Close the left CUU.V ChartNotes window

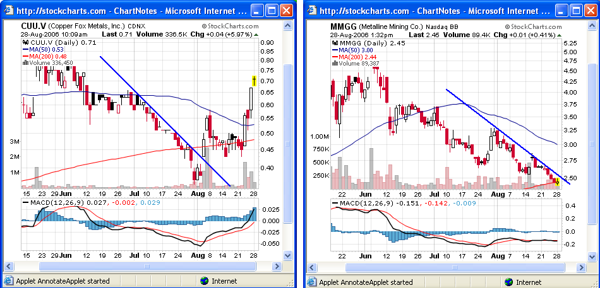pos(286,10)
